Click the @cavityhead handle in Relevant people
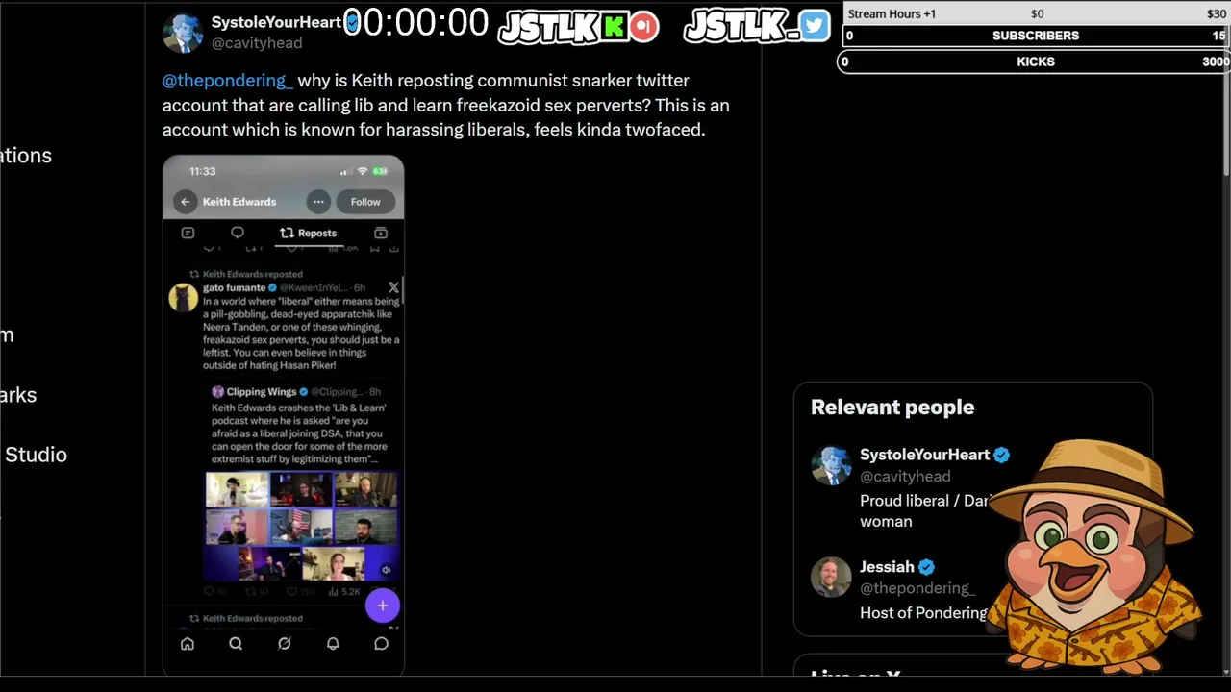 (x=905, y=476)
